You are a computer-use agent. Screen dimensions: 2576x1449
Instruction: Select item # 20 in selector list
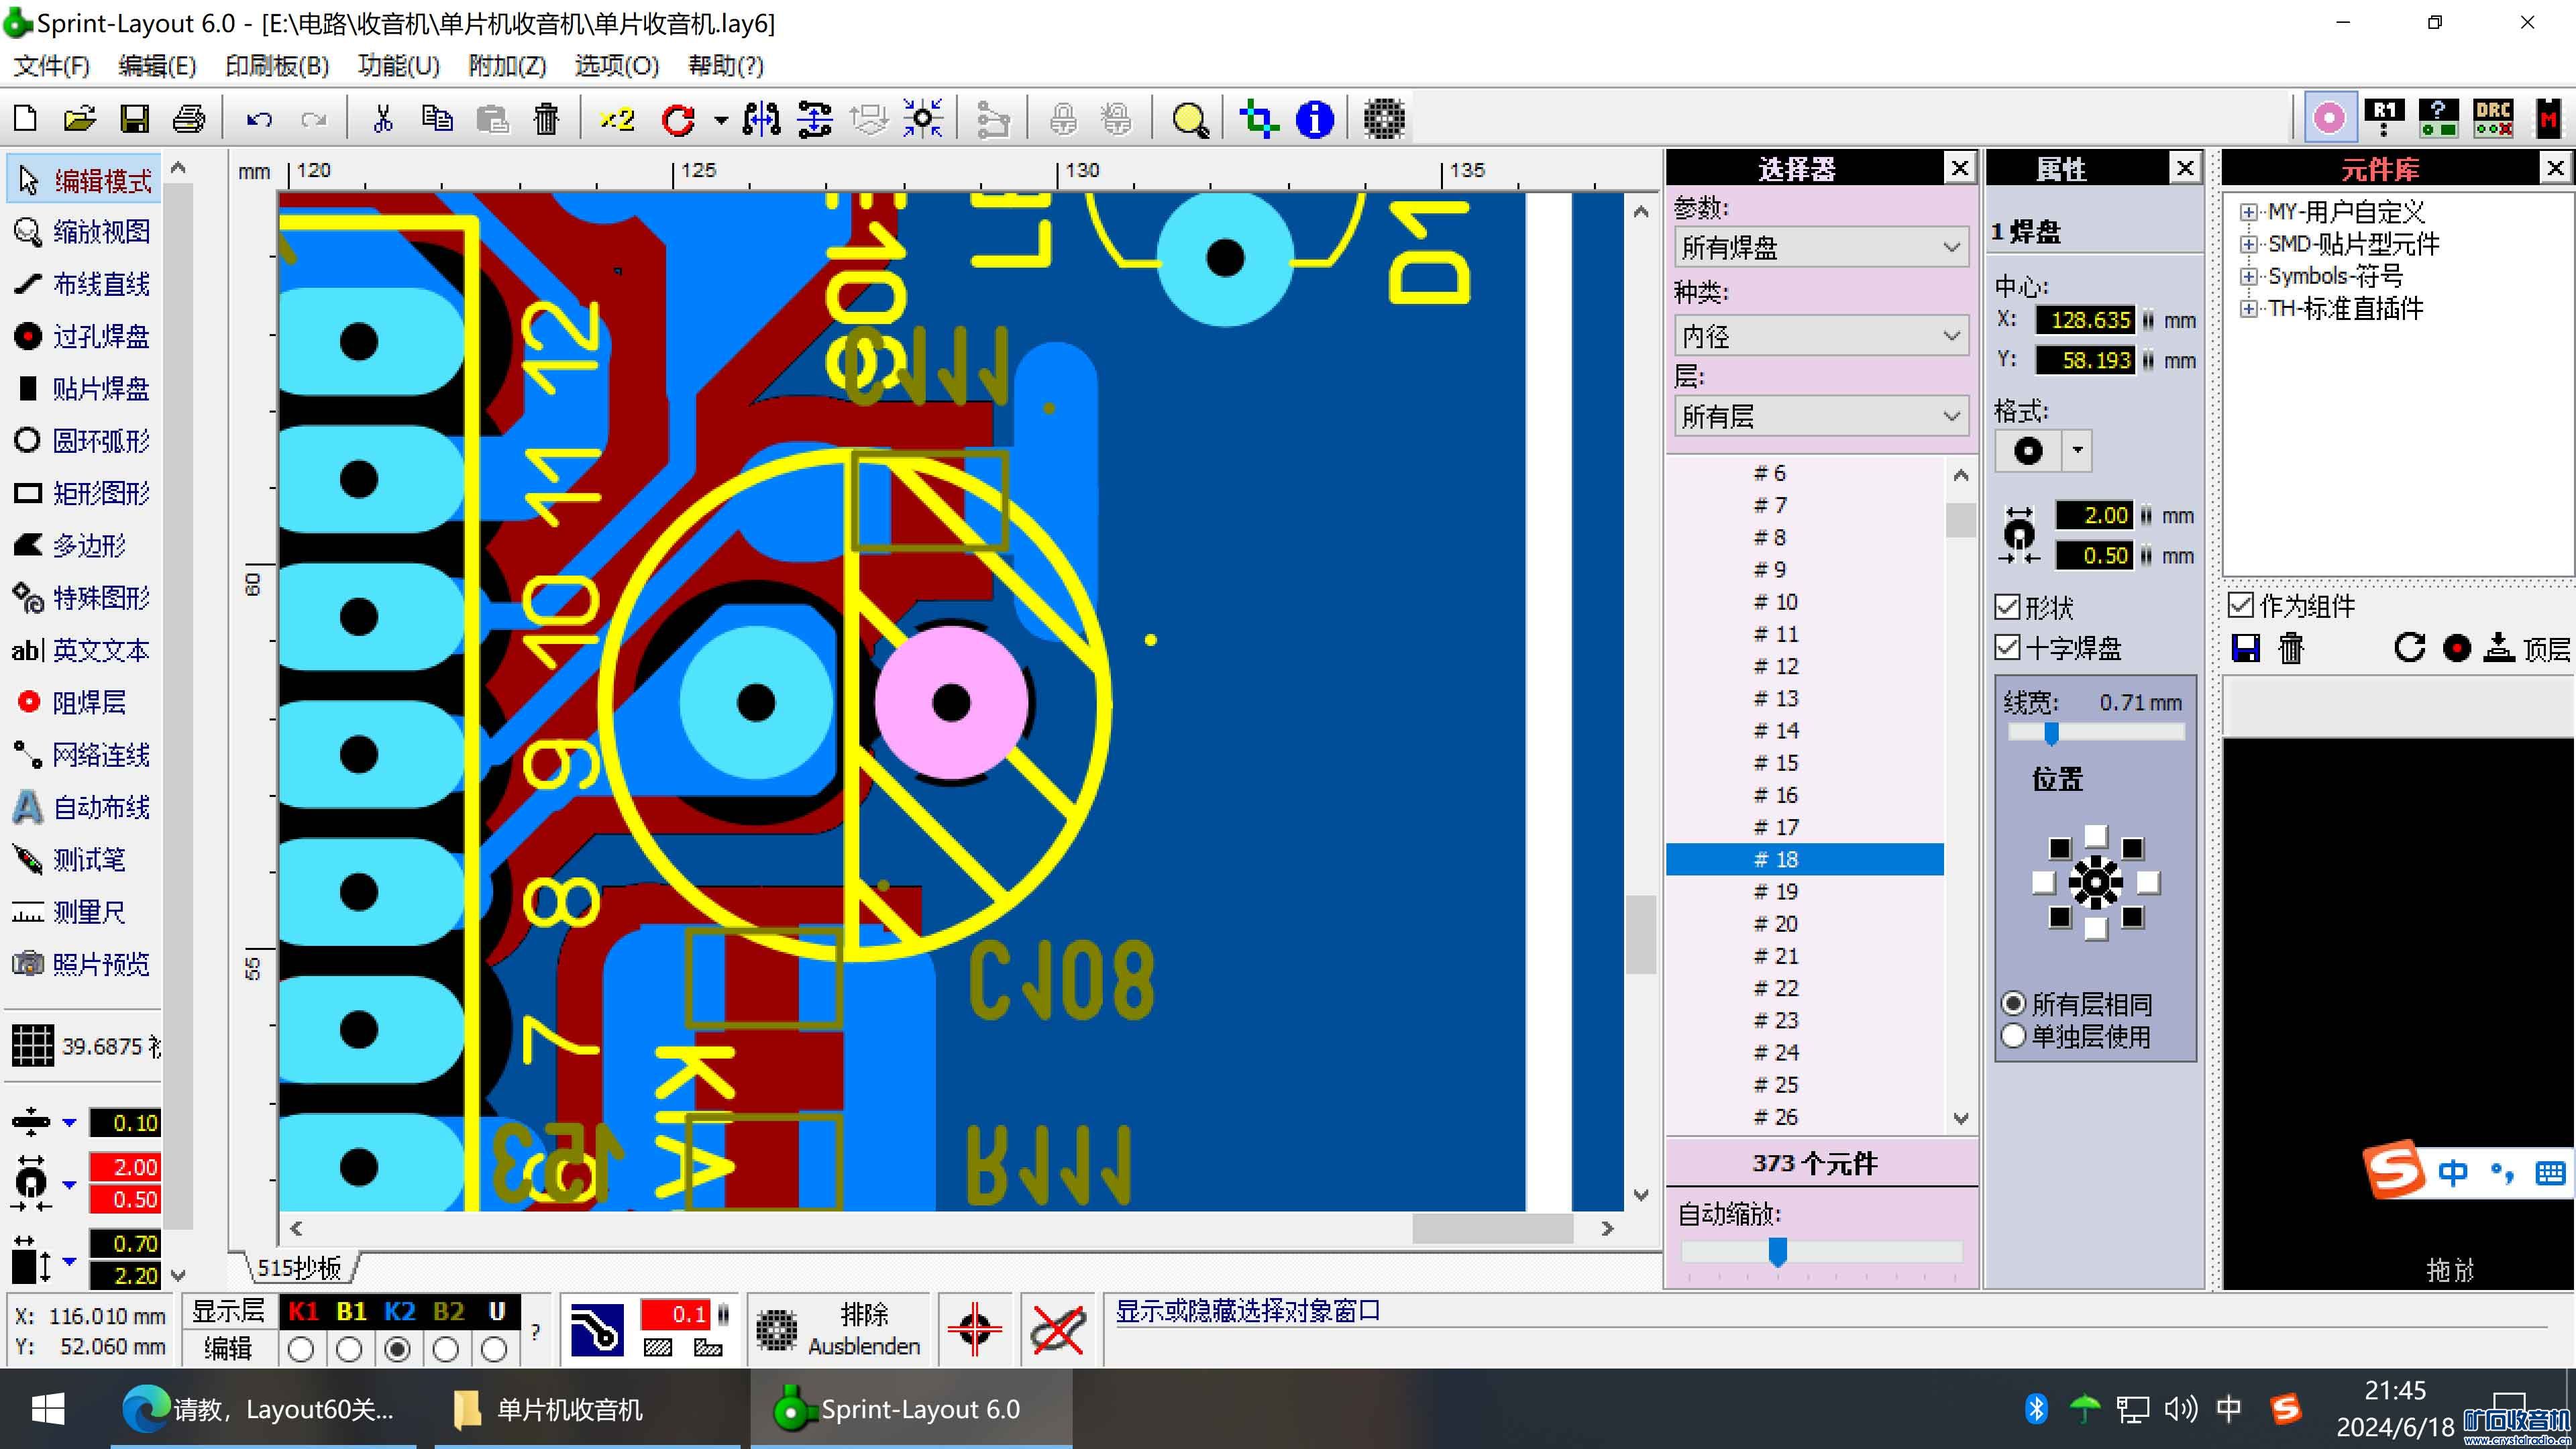pyautogui.click(x=1776, y=924)
